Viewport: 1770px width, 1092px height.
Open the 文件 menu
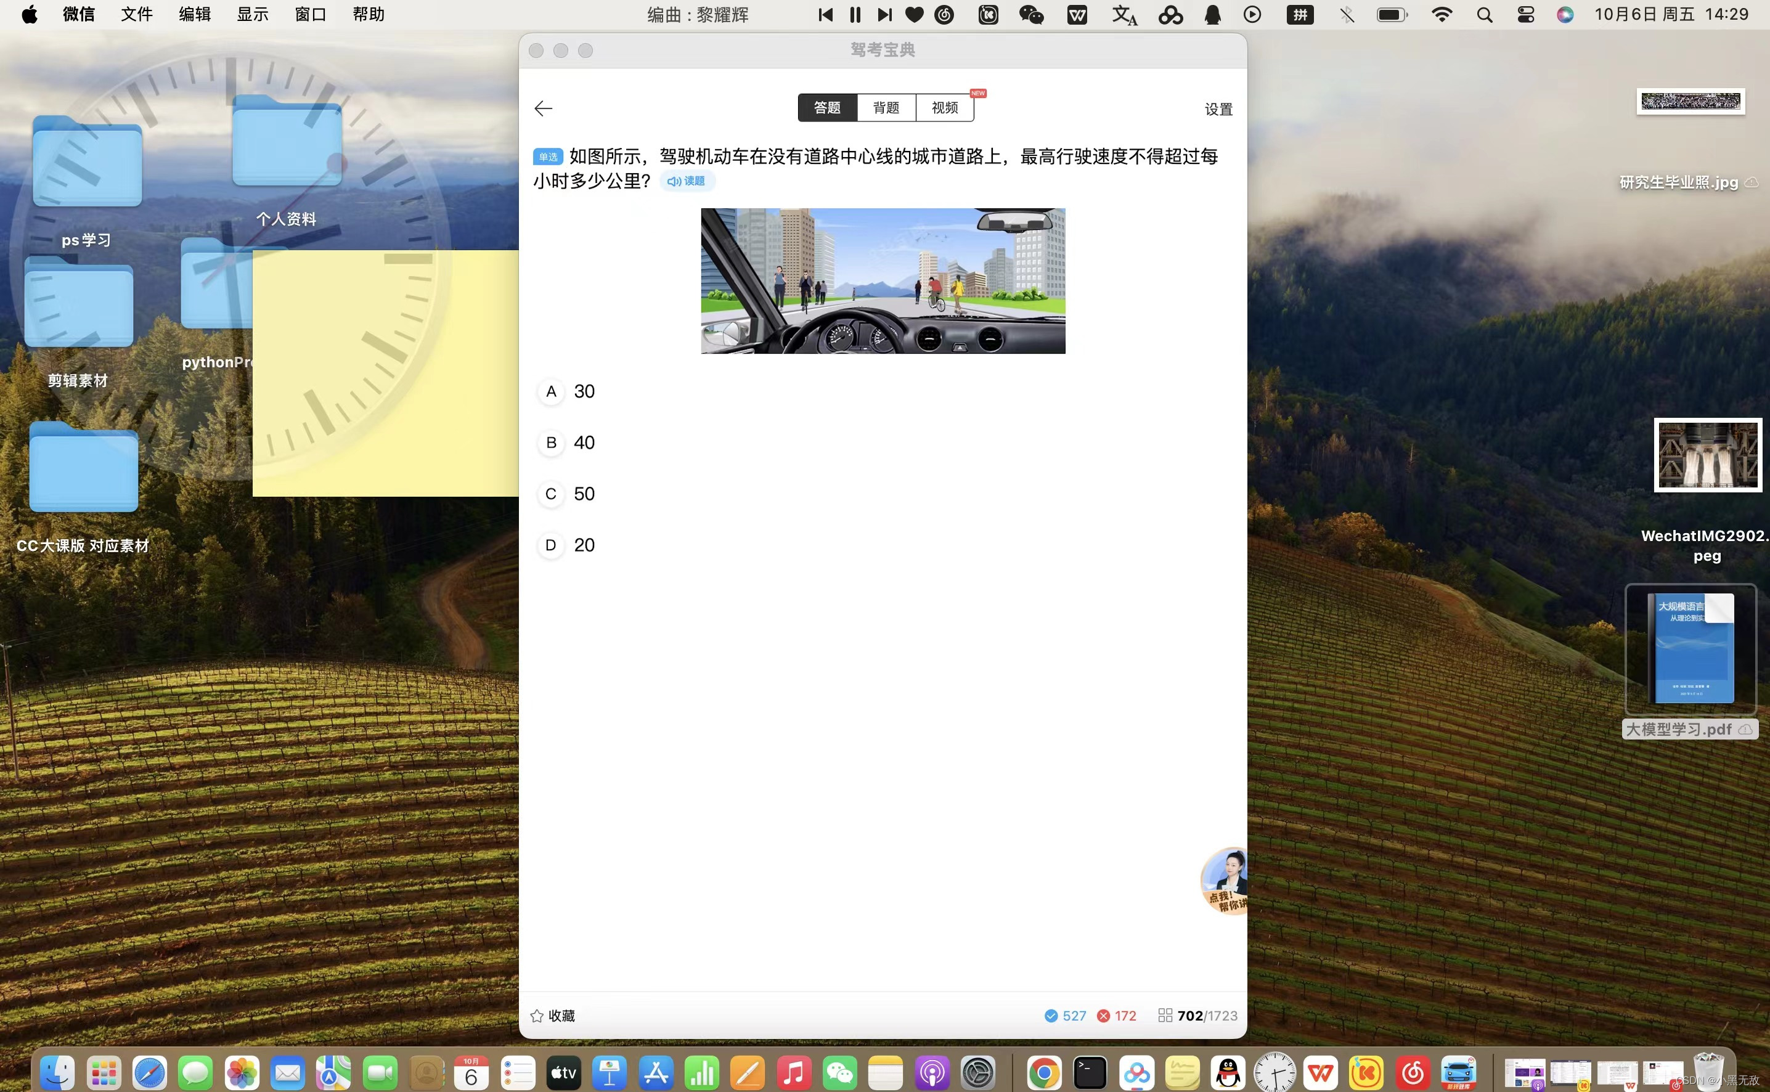pyautogui.click(x=136, y=14)
